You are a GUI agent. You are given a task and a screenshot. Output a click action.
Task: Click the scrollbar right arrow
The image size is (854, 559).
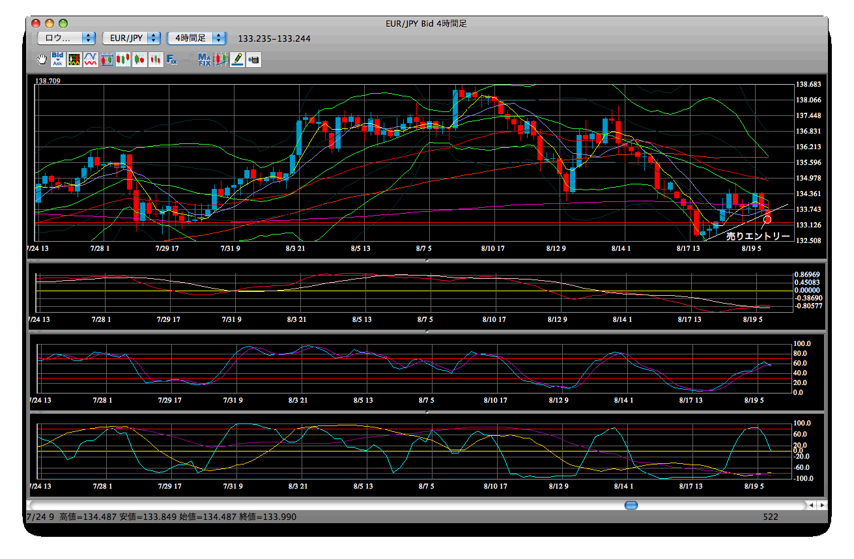pyautogui.click(x=822, y=505)
